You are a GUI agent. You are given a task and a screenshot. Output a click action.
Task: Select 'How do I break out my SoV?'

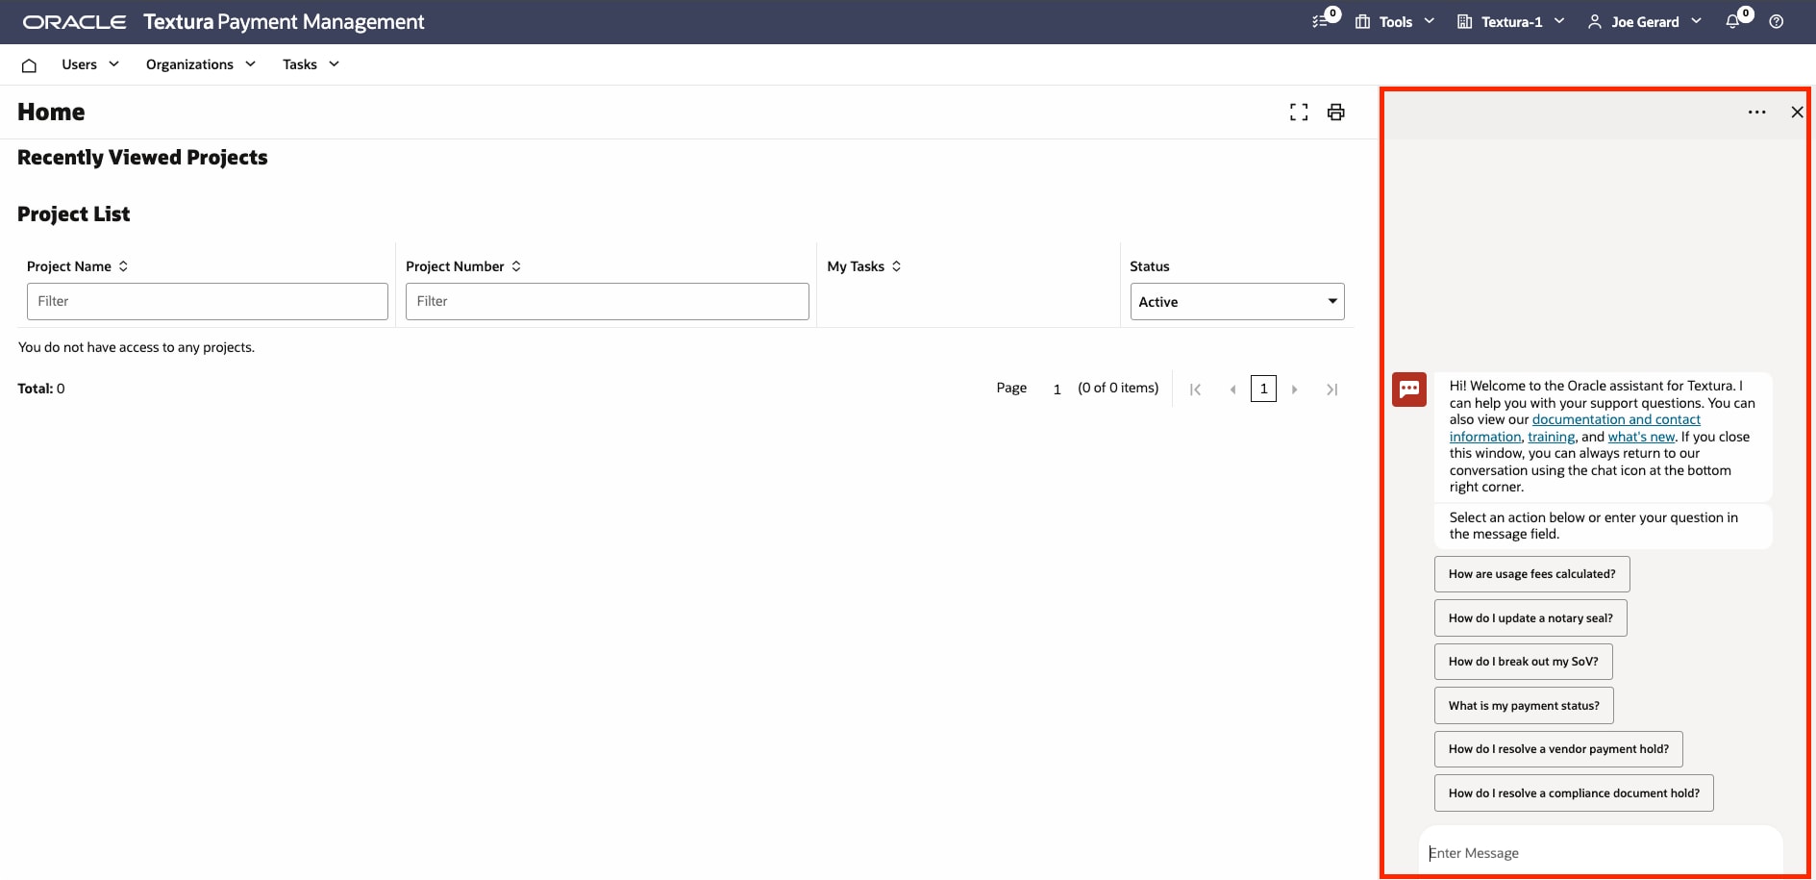click(x=1524, y=662)
